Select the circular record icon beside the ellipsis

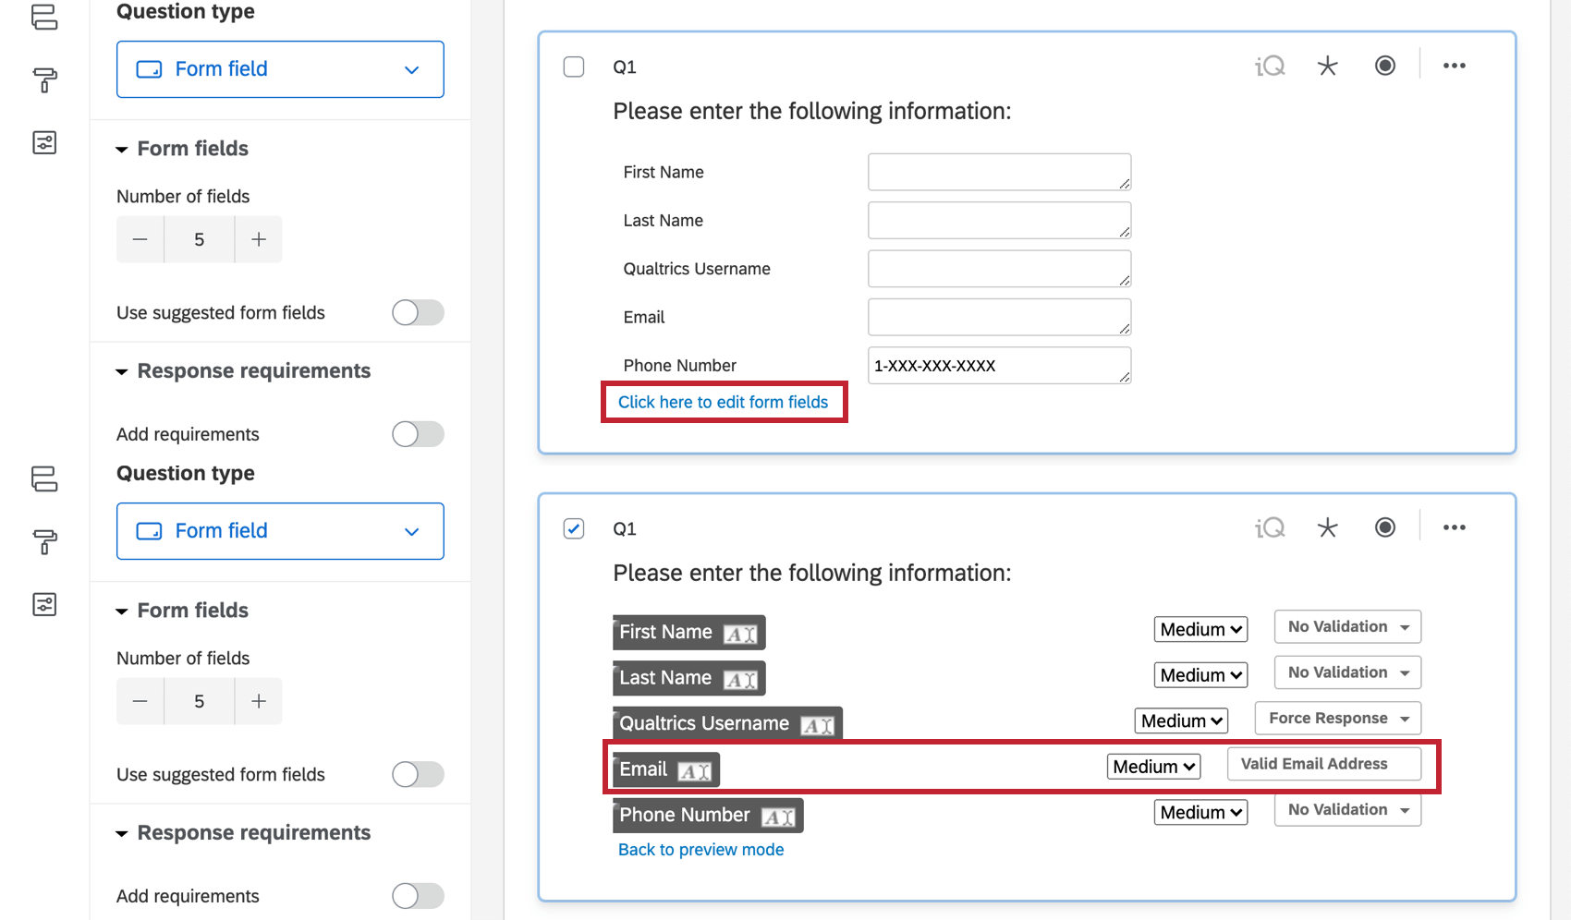[1385, 65]
